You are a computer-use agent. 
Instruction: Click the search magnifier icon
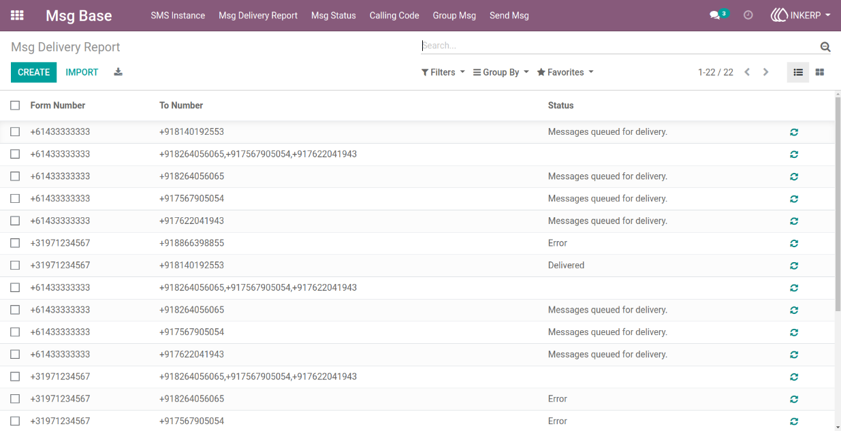[825, 46]
